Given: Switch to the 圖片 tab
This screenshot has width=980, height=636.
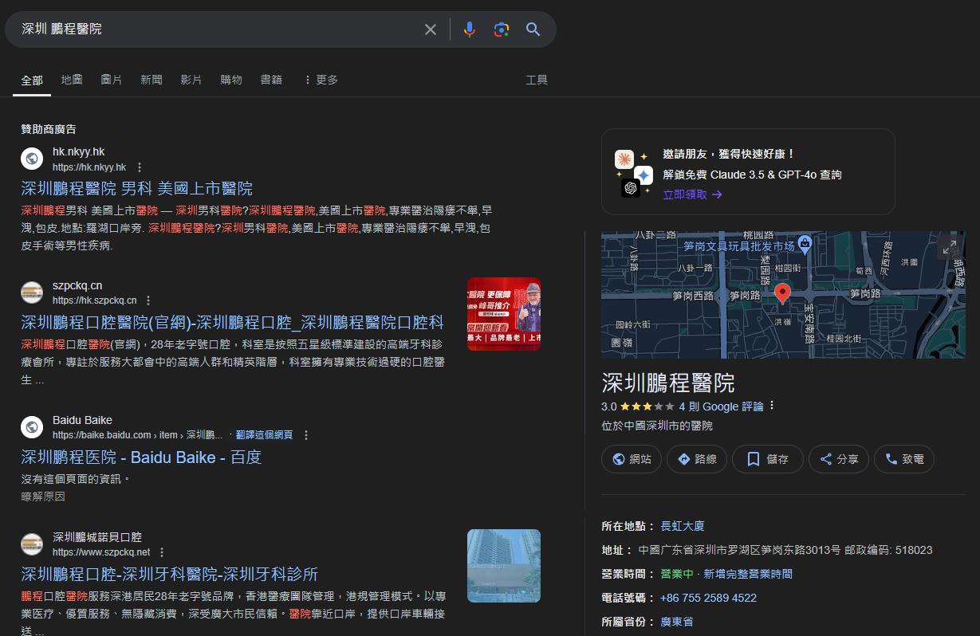Looking at the screenshot, I should click(x=112, y=80).
